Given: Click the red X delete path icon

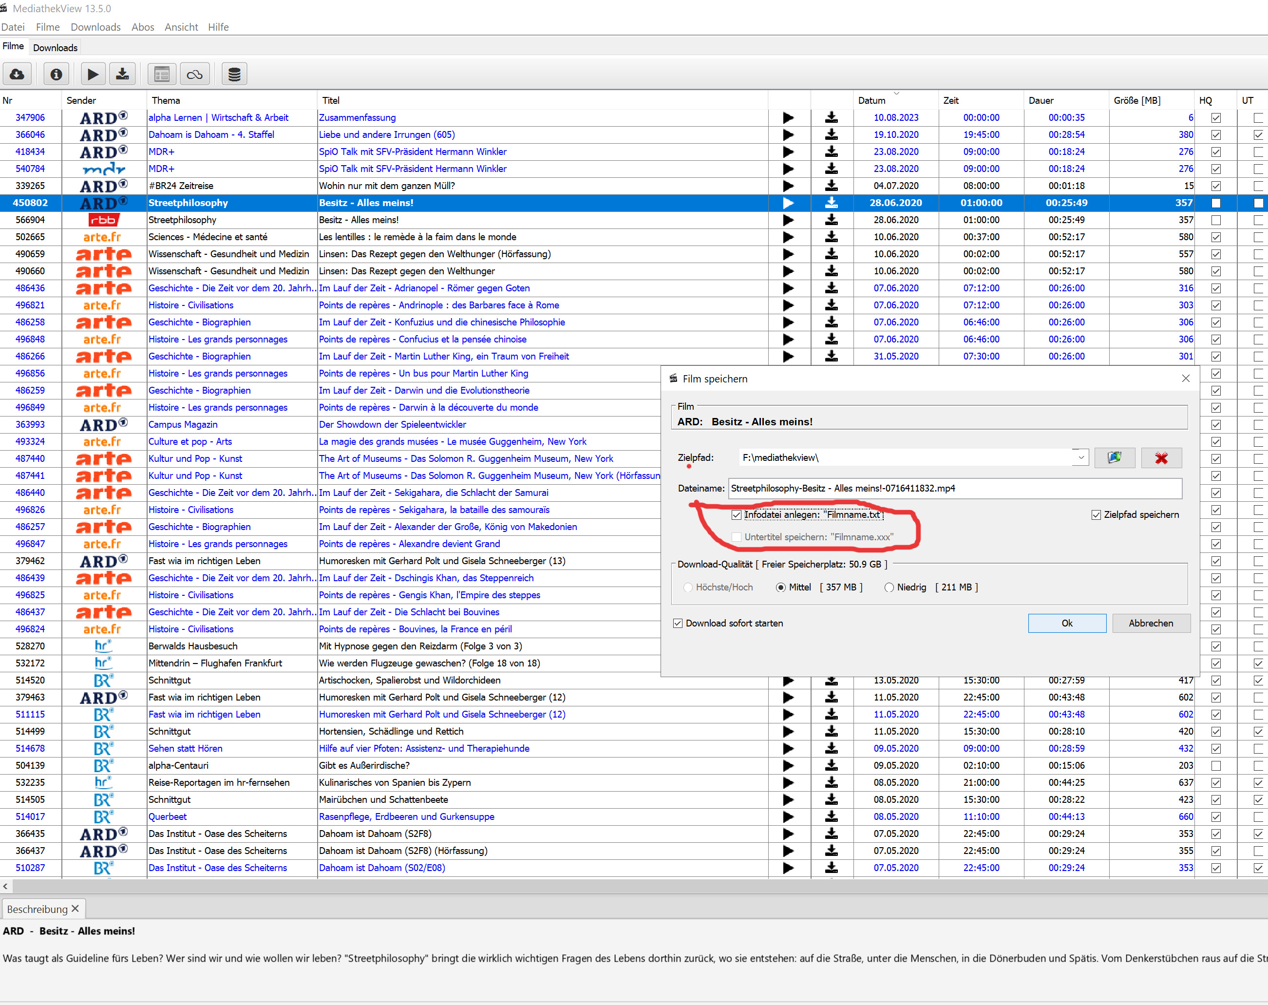Looking at the screenshot, I should [1161, 457].
